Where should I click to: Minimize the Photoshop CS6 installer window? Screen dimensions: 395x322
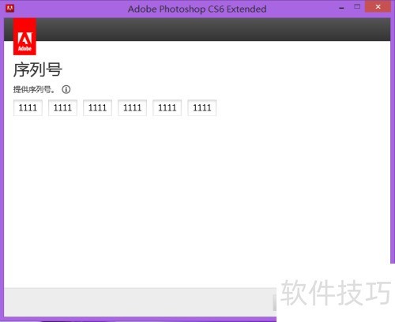[341, 8]
